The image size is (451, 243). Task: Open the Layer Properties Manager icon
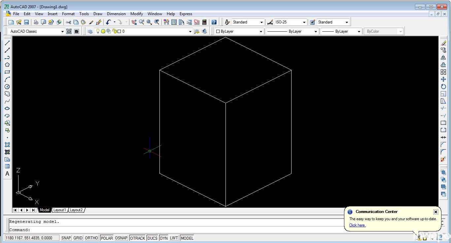[x=90, y=31]
